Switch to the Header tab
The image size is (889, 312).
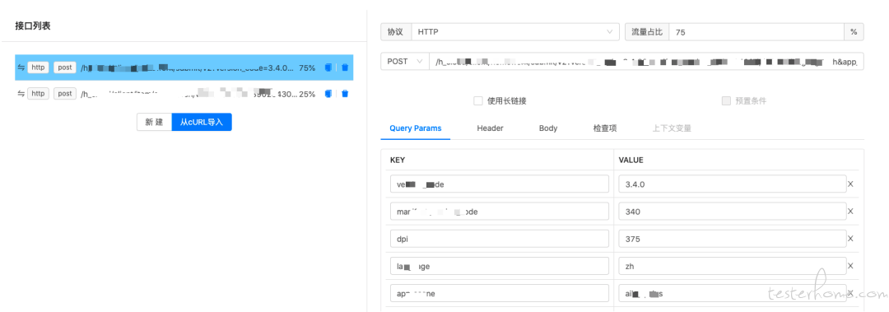coord(490,128)
